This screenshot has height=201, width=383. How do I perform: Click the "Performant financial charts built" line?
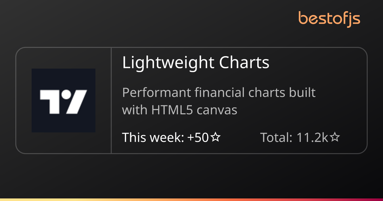219,93
